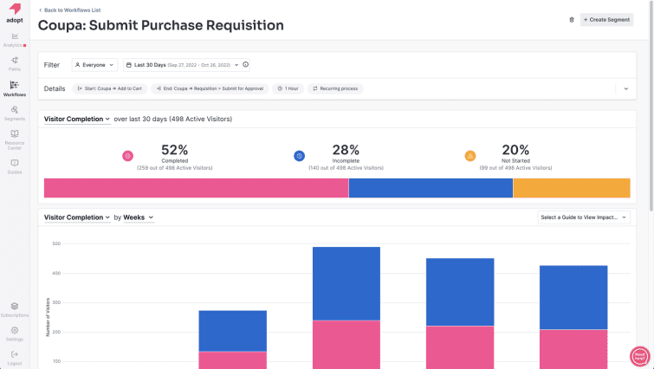Open Segments in the sidebar

[x=15, y=113]
